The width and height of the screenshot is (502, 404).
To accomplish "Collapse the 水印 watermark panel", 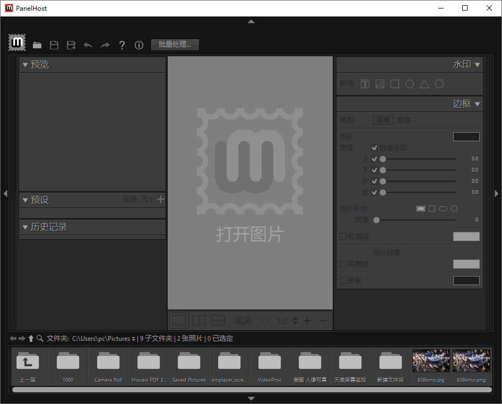I will 478,65.
